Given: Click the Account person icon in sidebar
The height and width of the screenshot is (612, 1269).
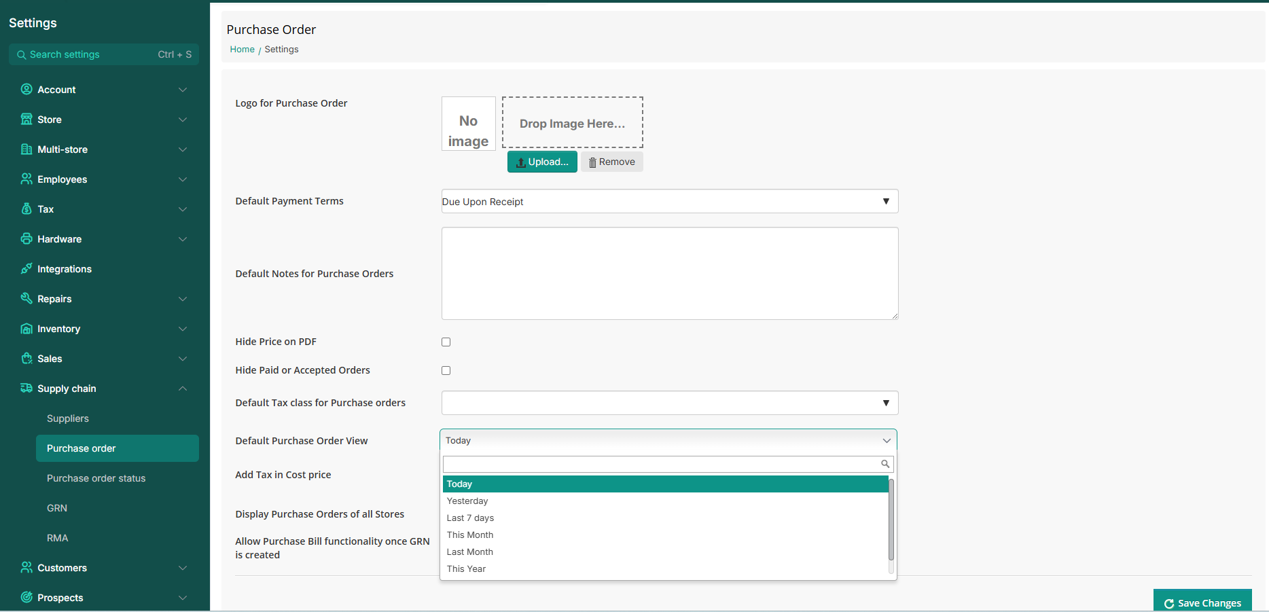Looking at the screenshot, I should 26,90.
